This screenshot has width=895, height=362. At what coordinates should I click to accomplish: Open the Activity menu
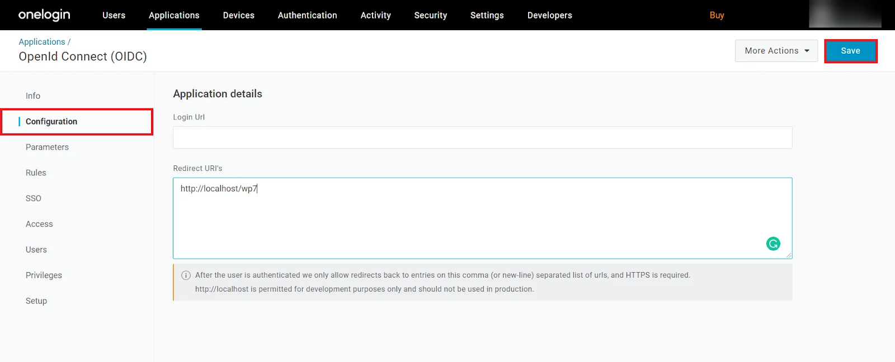375,15
